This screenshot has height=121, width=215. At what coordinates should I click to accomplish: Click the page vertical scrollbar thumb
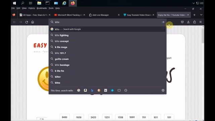(203, 36)
